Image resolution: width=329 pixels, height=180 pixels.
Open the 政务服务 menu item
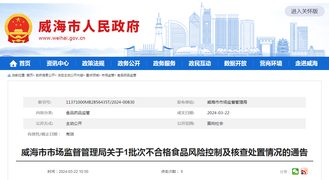point(164,63)
